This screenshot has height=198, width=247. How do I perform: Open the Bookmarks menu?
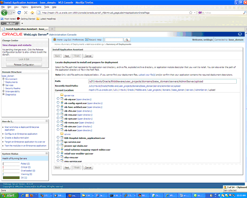point(36,7)
